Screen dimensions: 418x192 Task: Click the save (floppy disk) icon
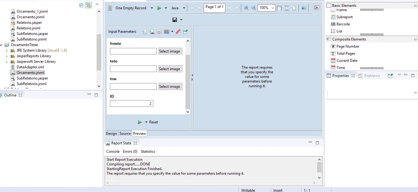175,20
